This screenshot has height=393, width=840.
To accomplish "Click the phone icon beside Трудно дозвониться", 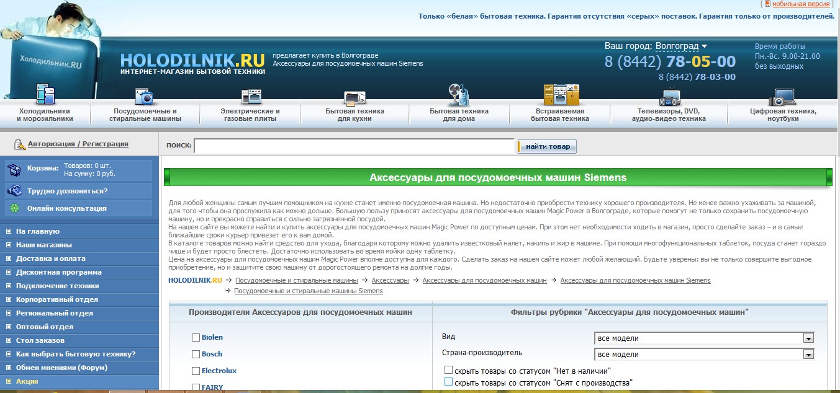I will click(x=14, y=190).
